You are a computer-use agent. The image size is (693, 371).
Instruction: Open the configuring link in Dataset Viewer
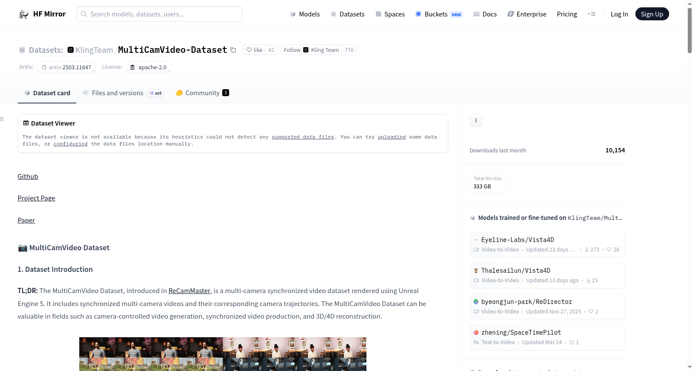71,144
